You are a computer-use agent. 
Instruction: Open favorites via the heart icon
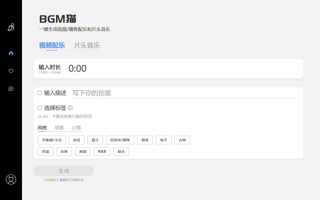click(11, 71)
